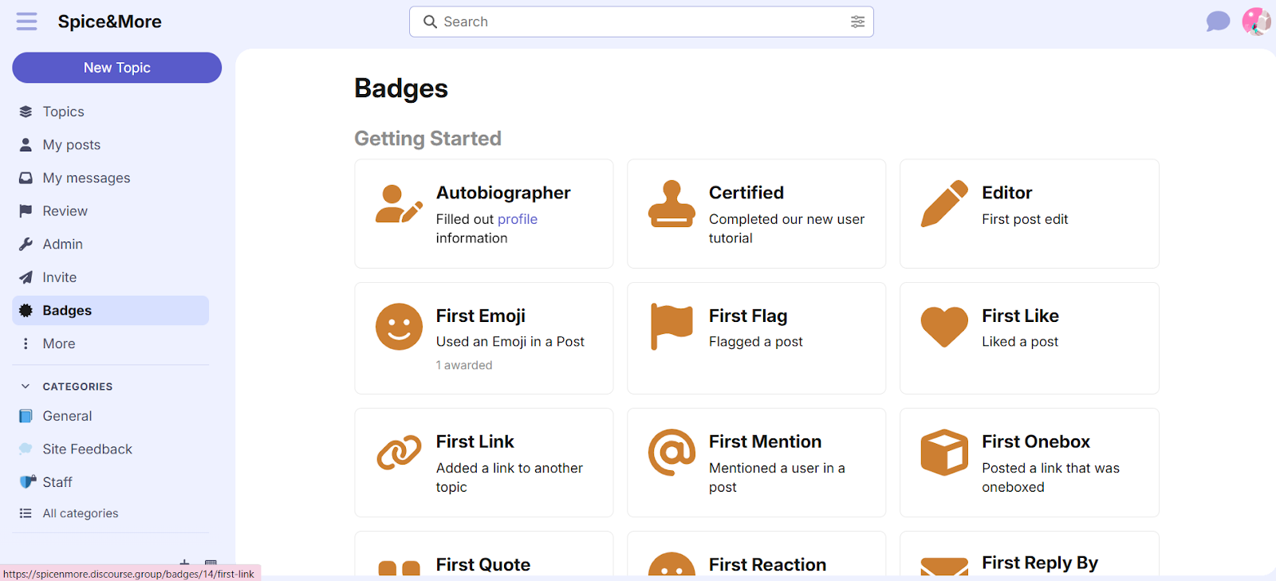Follow the profile link in Autobiographer
Screen dimensions: 1276x581
click(518, 219)
